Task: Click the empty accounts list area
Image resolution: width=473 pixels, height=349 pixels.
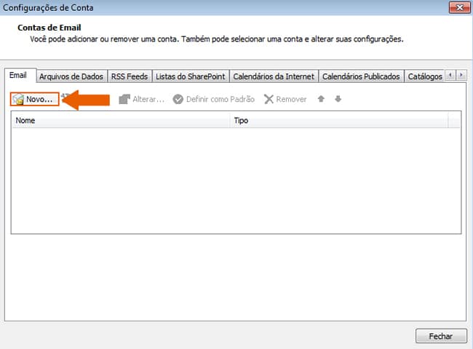Action: (x=236, y=180)
